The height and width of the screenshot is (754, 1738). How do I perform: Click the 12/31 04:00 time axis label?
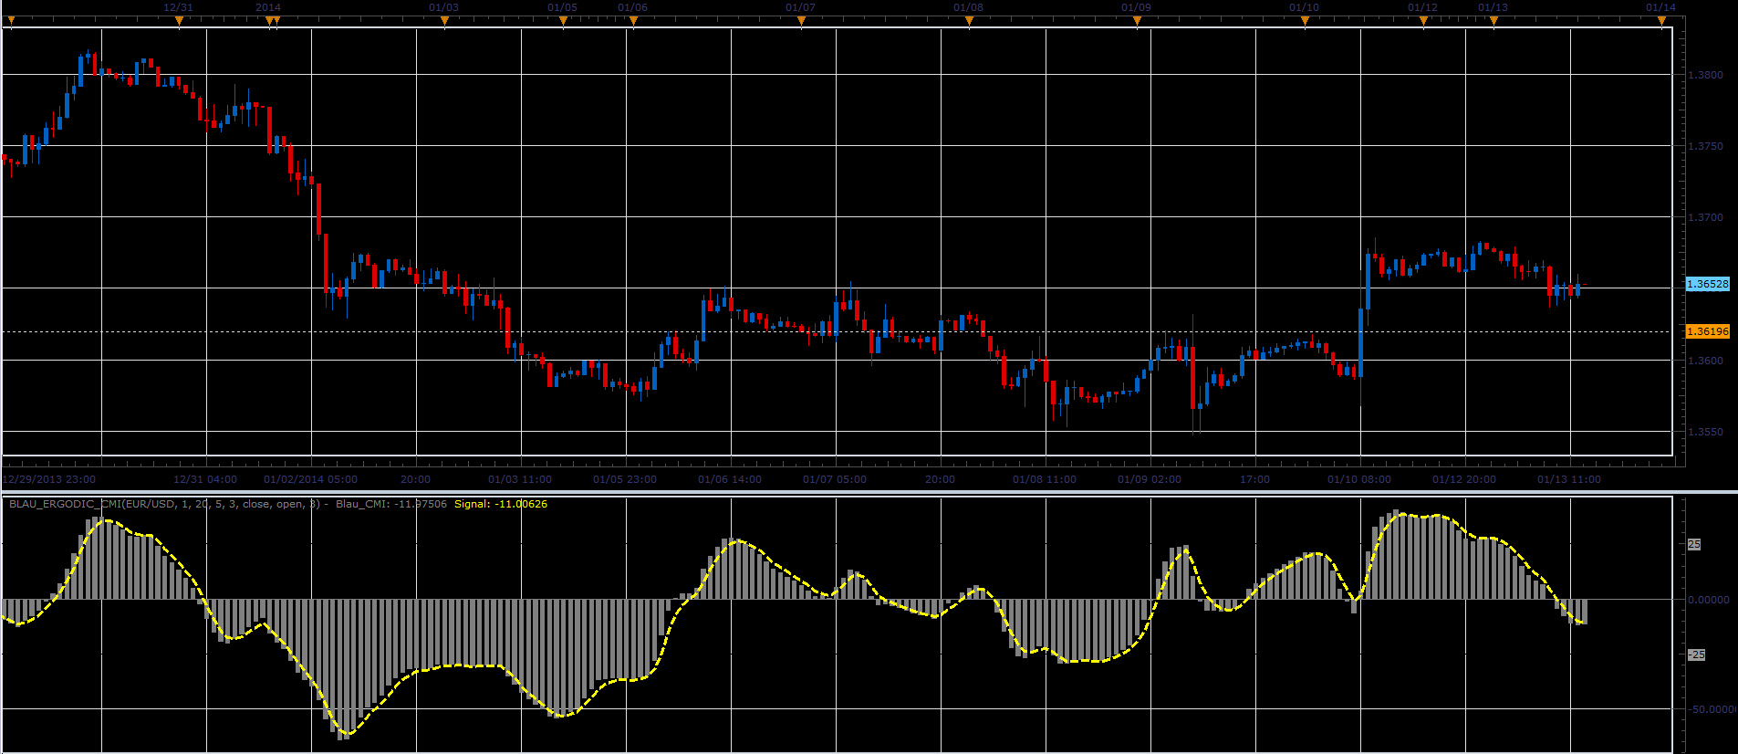coord(205,479)
